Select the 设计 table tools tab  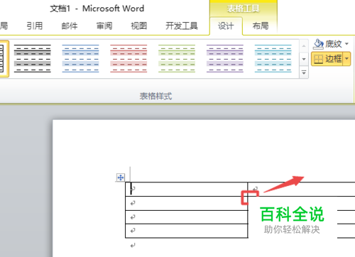coord(226,26)
